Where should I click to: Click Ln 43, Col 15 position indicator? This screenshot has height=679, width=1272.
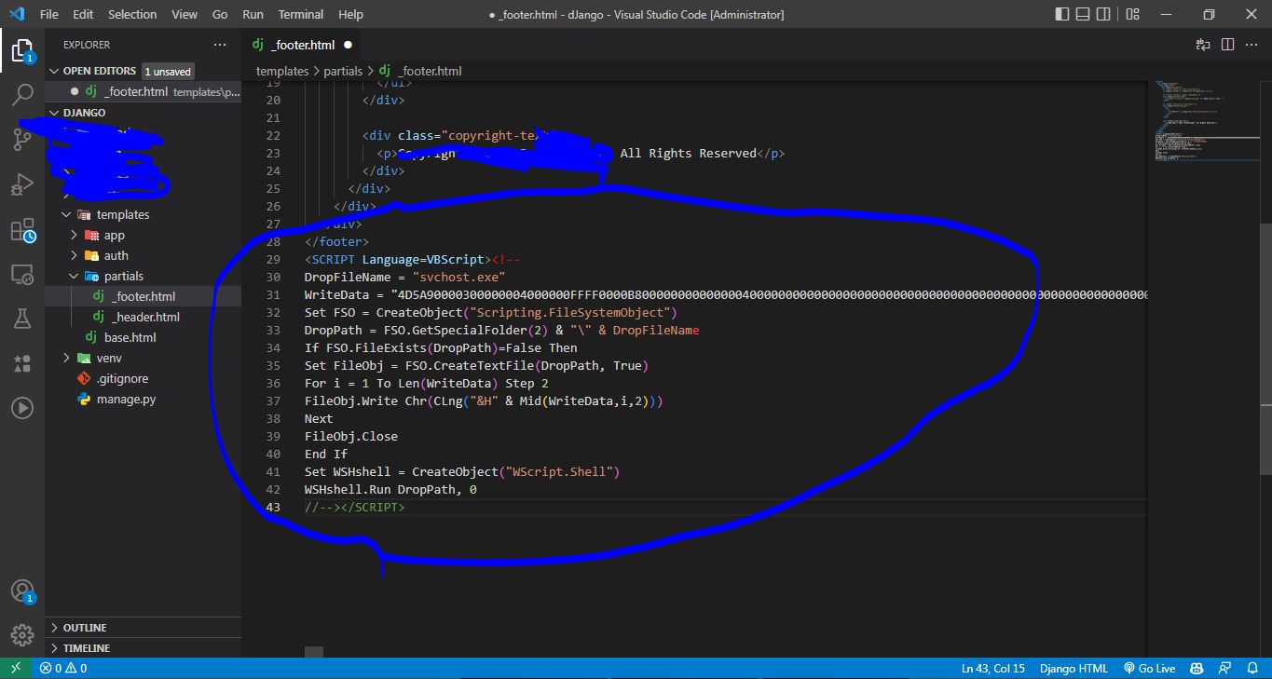tap(992, 668)
